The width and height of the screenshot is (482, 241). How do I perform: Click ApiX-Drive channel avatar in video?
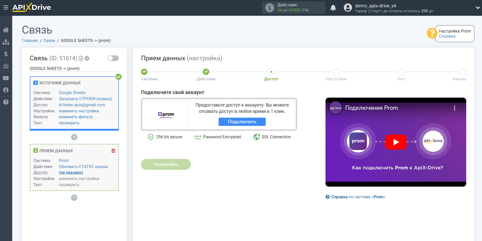[336, 108]
